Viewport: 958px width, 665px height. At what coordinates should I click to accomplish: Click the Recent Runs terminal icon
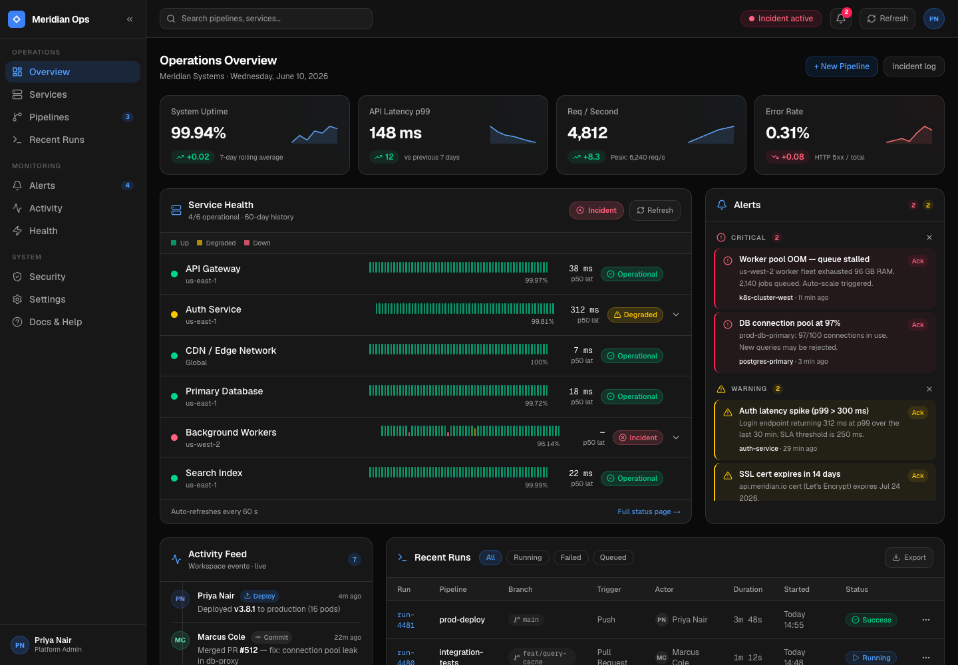[402, 557]
